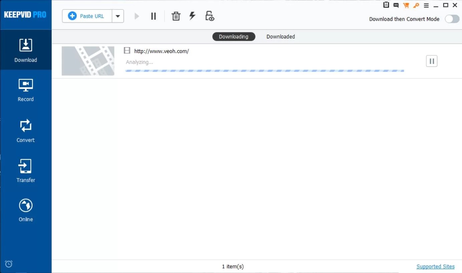The image size is (462, 273).
Task: Switch to the Downloading tab
Action: pyautogui.click(x=234, y=37)
